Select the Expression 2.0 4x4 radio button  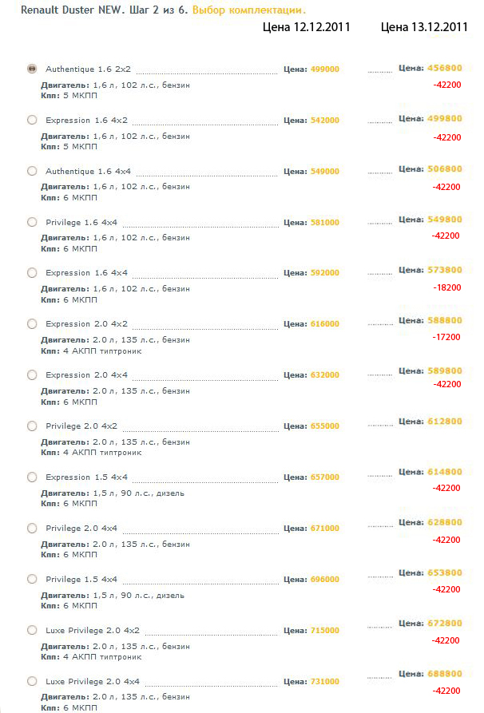(x=32, y=374)
